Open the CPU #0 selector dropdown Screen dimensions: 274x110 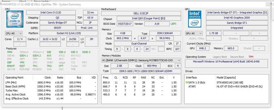pyautogui.click(x=14, y=33)
